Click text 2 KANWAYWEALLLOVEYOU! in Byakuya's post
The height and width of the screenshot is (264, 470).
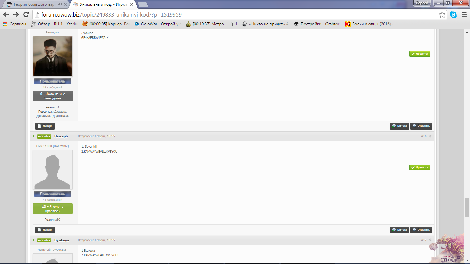[100, 255]
